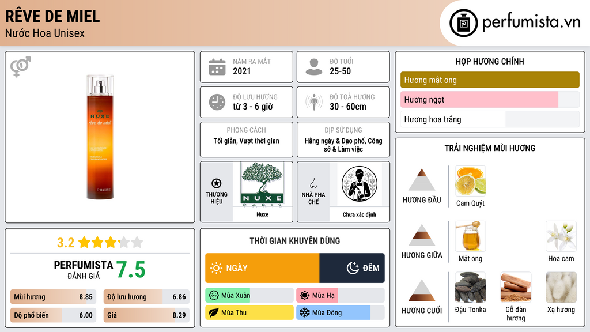Click the Nuxe Paris tree logo

[262, 184]
